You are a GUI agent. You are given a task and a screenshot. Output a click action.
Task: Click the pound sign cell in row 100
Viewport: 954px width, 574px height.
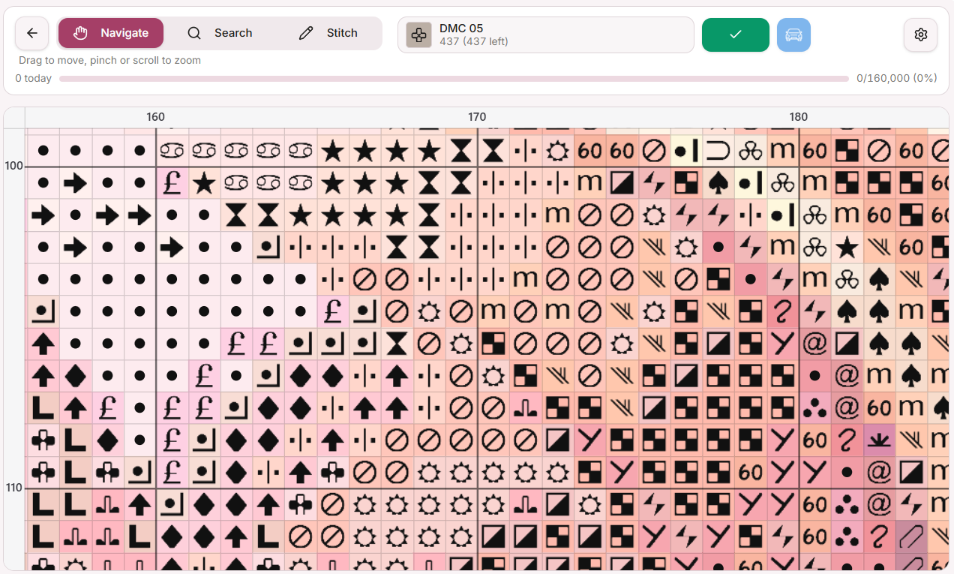click(x=172, y=183)
